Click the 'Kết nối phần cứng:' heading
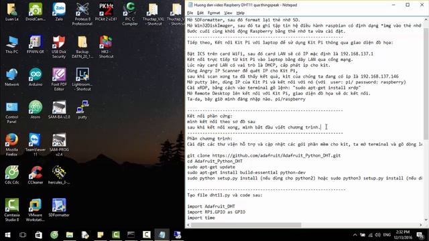 tap(210, 116)
